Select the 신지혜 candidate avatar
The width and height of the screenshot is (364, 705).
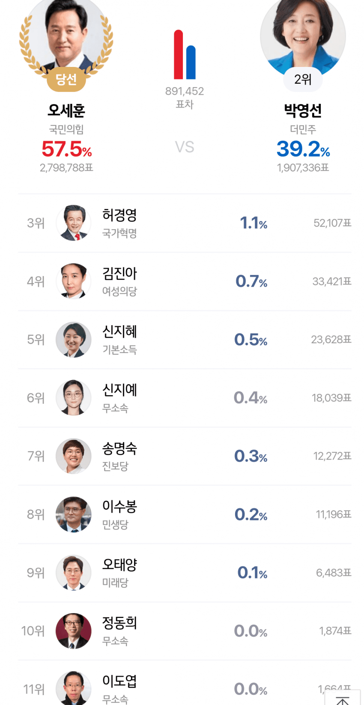click(74, 340)
